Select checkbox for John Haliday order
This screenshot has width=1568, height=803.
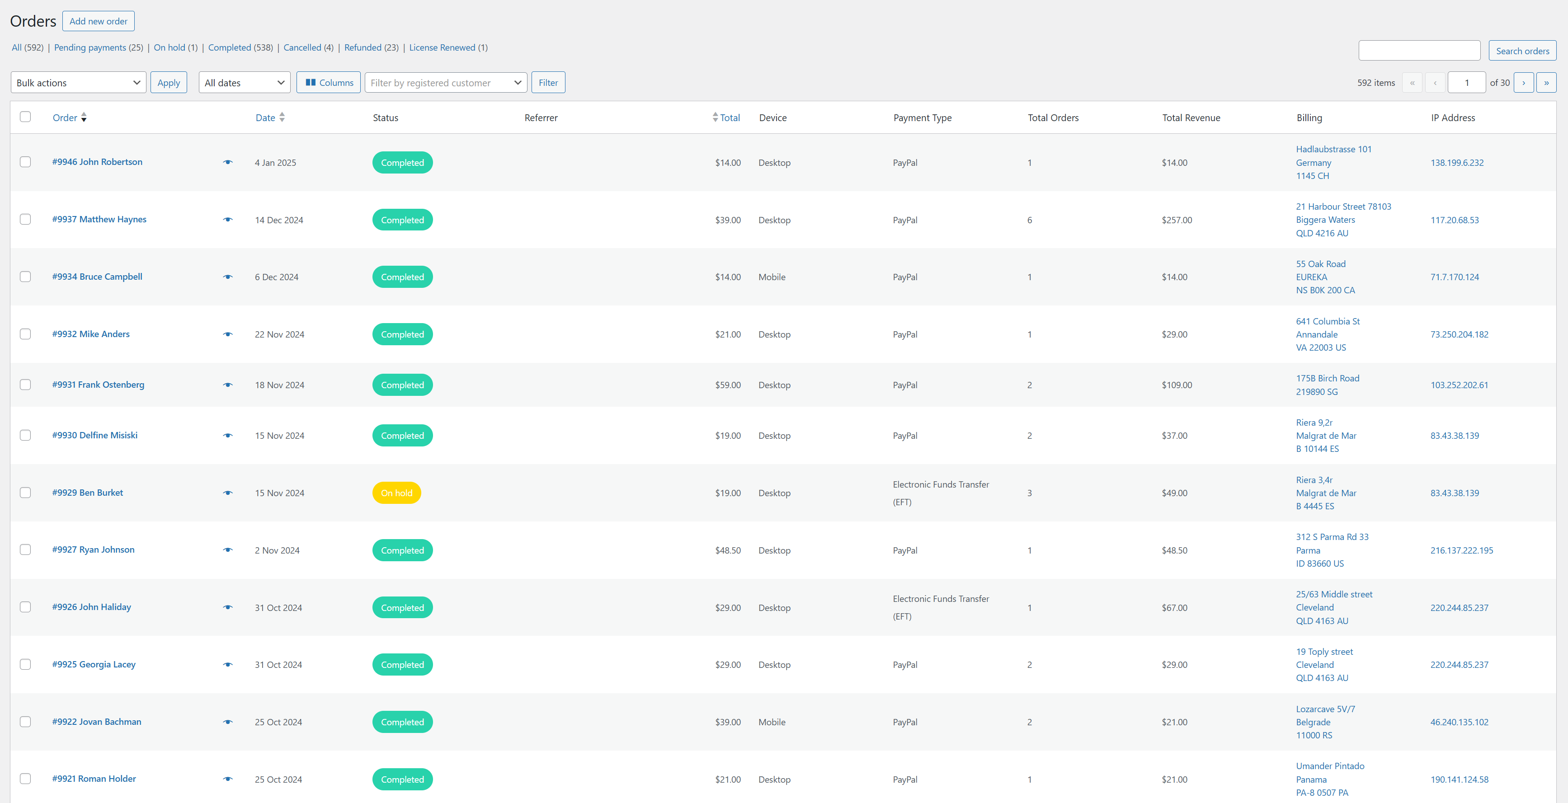click(25, 607)
